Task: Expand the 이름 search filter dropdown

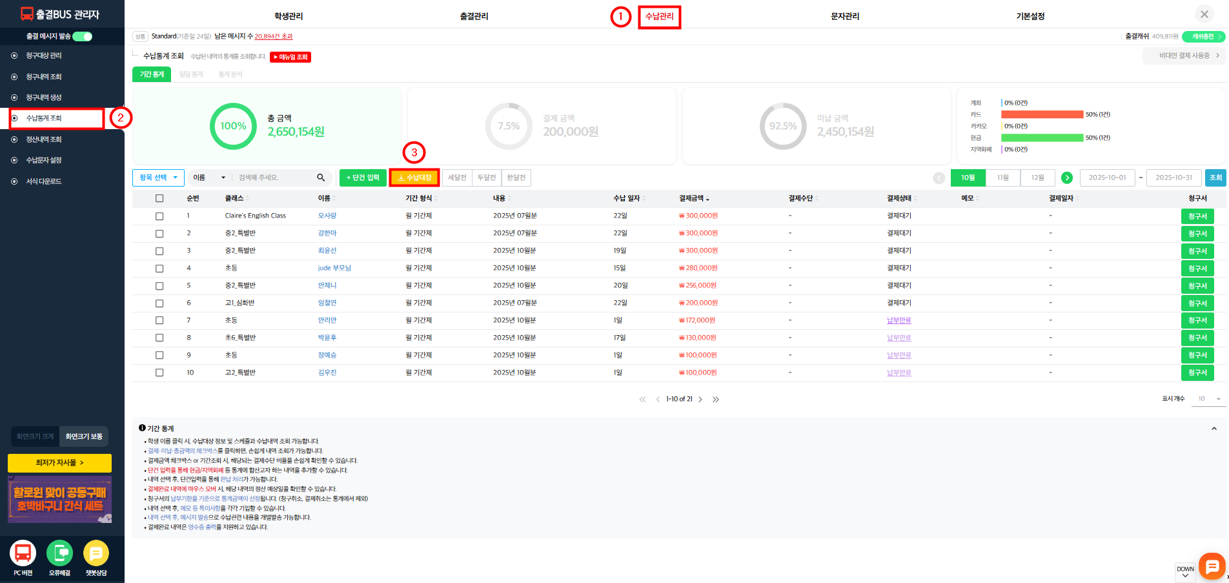Action: (x=210, y=178)
